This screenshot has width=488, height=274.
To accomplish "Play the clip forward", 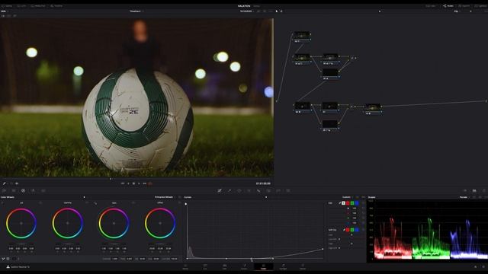I will point(139,183).
